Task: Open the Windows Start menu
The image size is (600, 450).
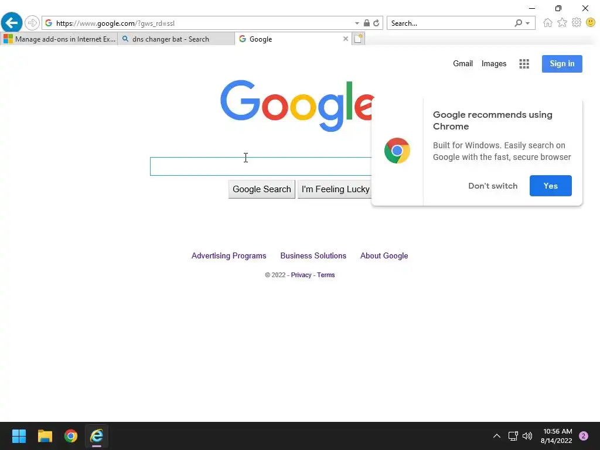Action: click(x=19, y=436)
